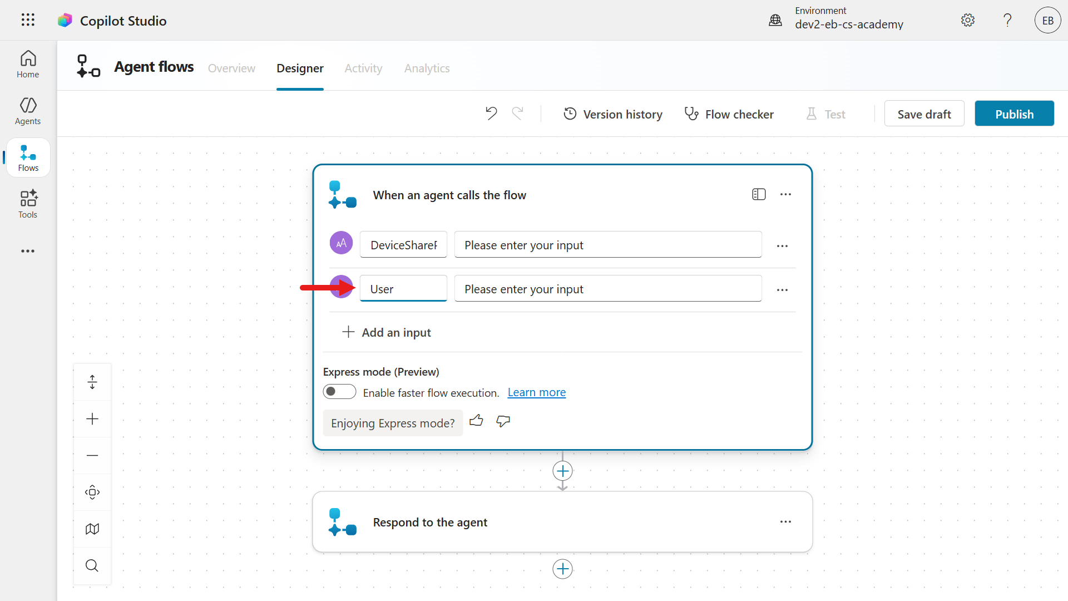
Task: Click the Publish button
Action: (x=1014, y=114)
